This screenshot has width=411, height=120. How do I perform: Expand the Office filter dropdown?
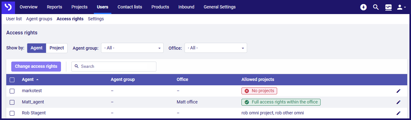(x=216, y=48)
